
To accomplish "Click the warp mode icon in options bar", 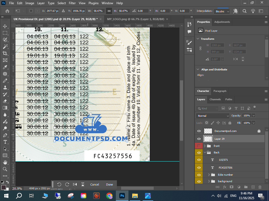I will [235, 11].
